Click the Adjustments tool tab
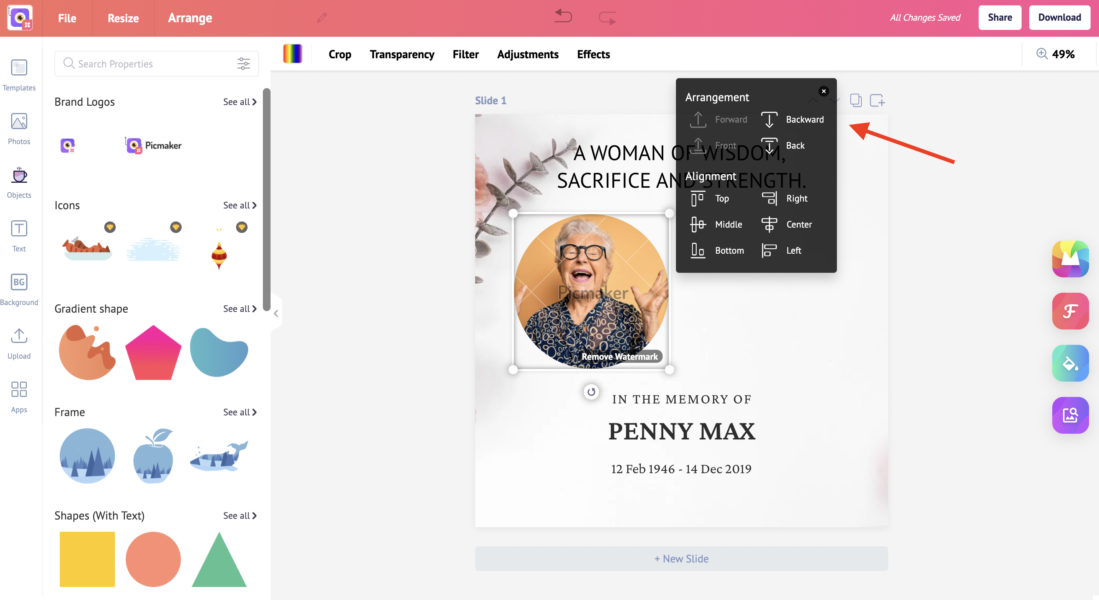 [527, 54]
